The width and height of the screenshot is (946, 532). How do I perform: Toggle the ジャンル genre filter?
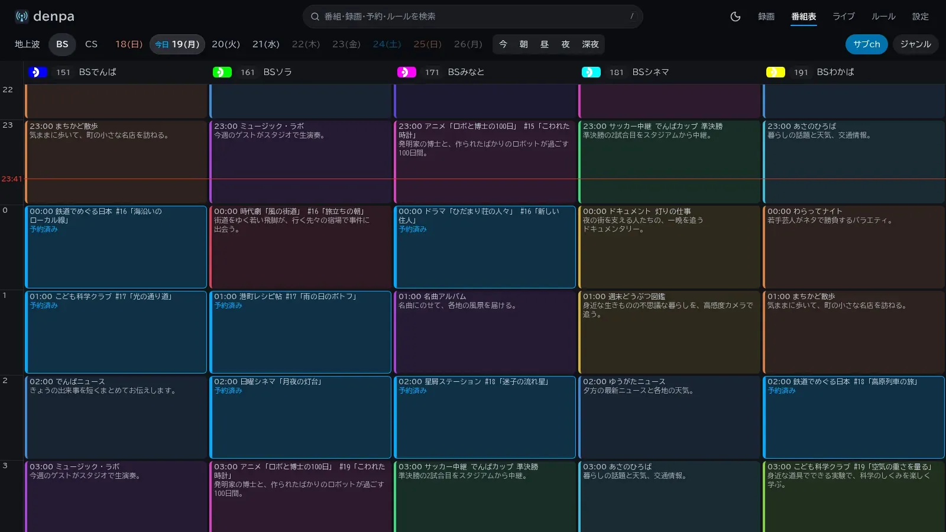(916, 44)
